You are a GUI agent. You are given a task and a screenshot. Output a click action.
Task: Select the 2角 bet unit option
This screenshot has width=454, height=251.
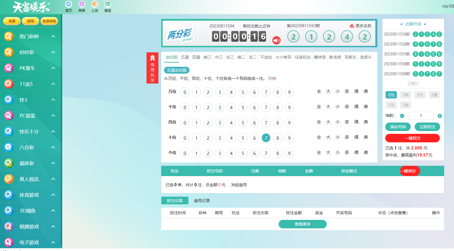pos(406,95)
